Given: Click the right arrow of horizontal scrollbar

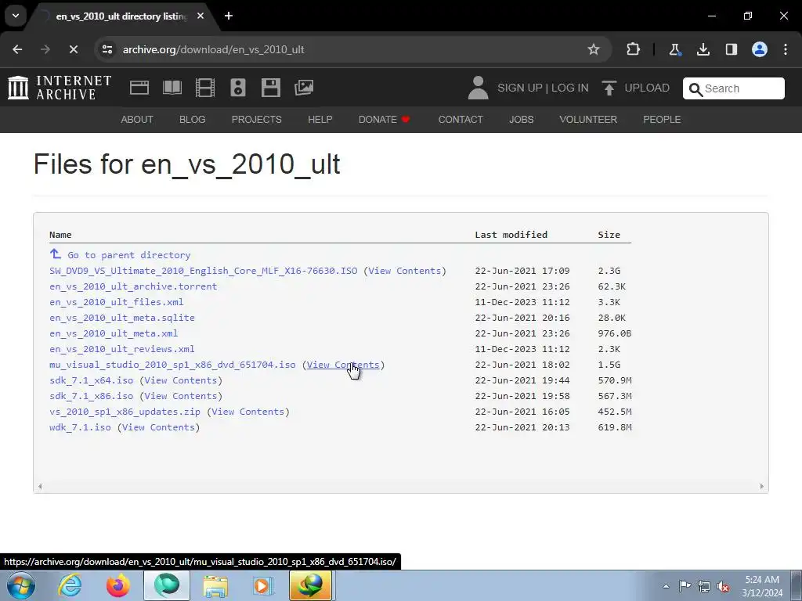Looking at the screenshot, I should 761,487.
